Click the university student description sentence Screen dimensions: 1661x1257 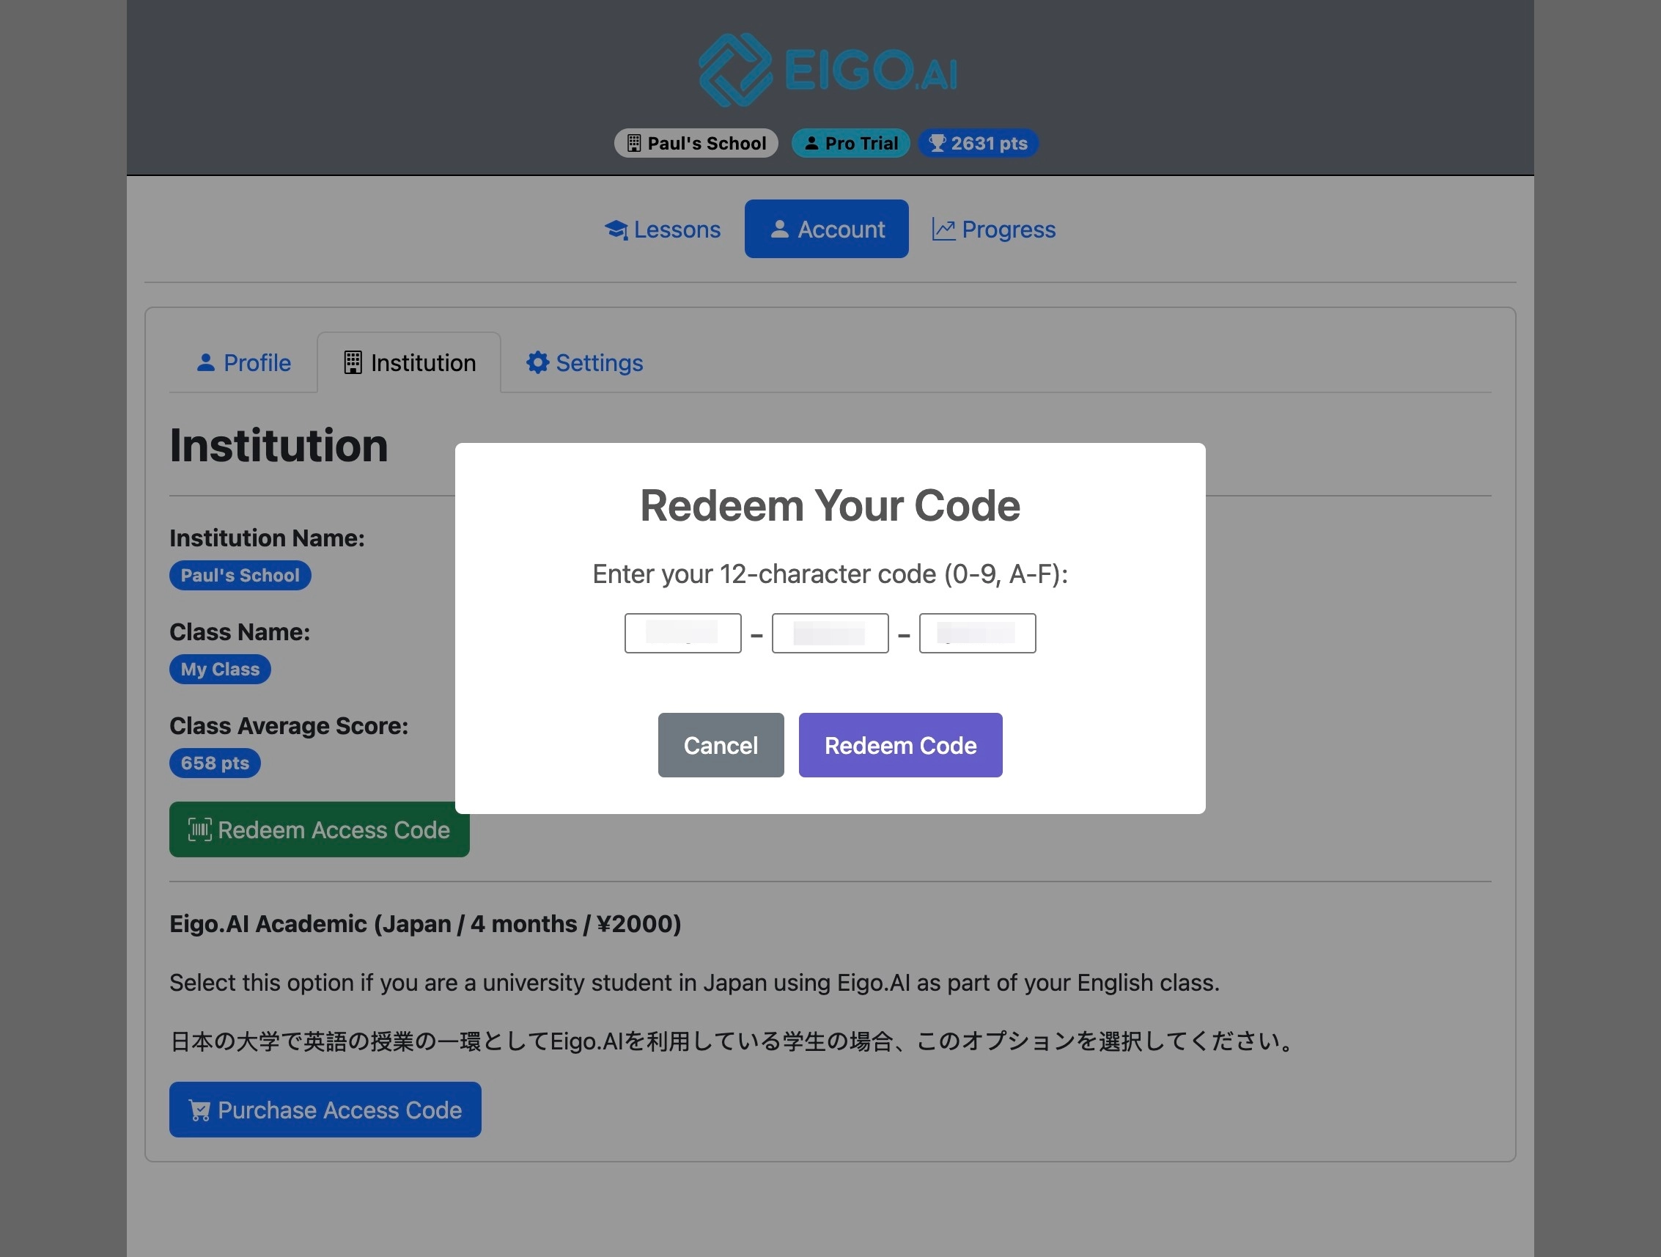(x=695, y=983)
